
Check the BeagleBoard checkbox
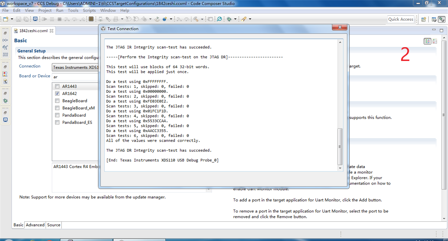[x=57, y=101]
